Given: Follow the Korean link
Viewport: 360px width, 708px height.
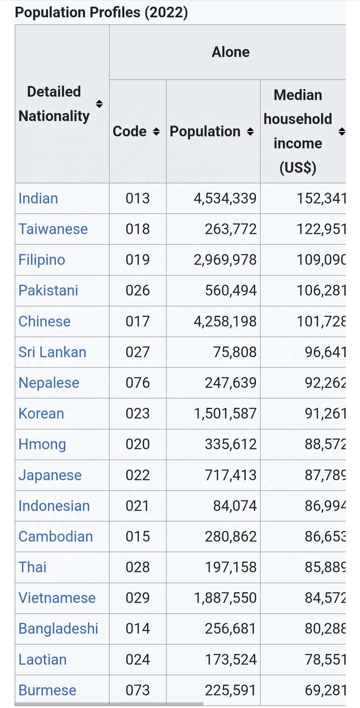Looking at the screenshot, I should point(41,414).
